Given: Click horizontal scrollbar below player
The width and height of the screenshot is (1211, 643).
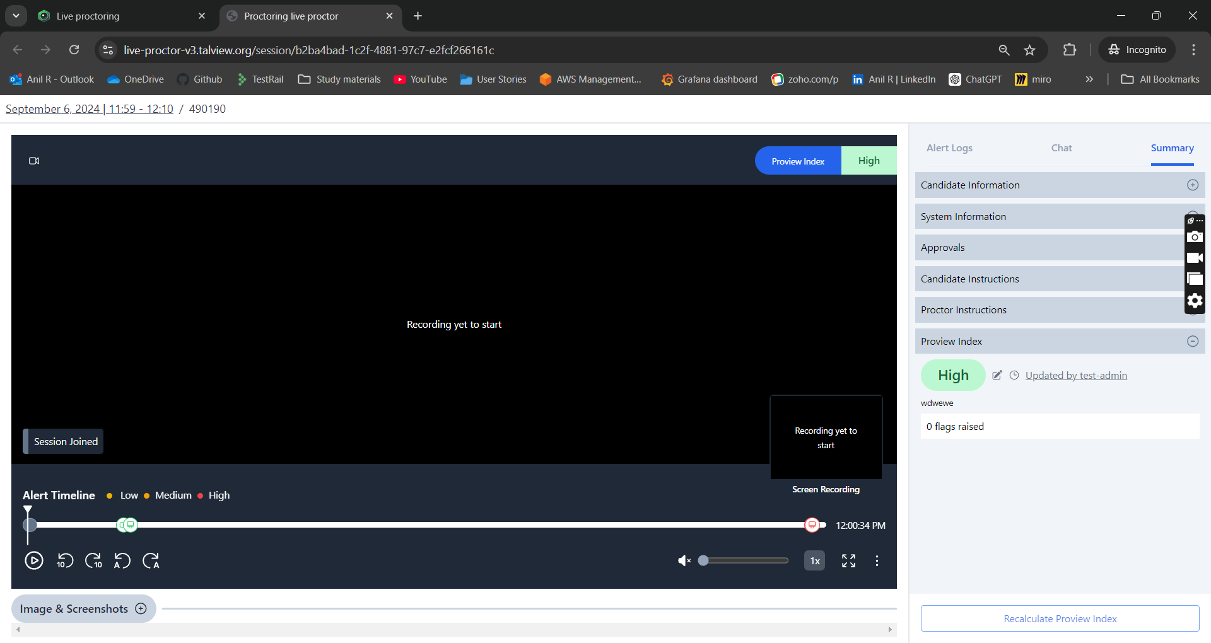Looking at the screenshot, I should 454,629.
